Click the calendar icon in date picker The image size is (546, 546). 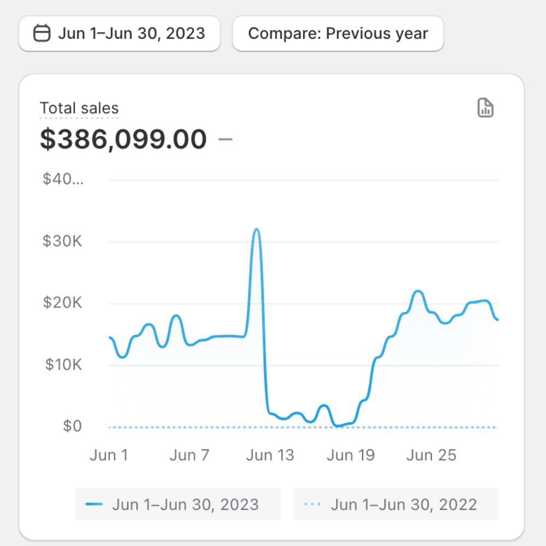tap(41, 33)
